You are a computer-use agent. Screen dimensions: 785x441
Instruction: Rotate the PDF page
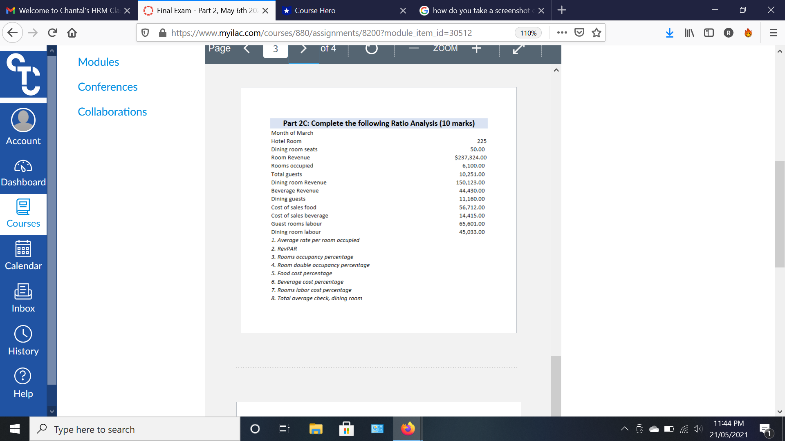(371, 49)
